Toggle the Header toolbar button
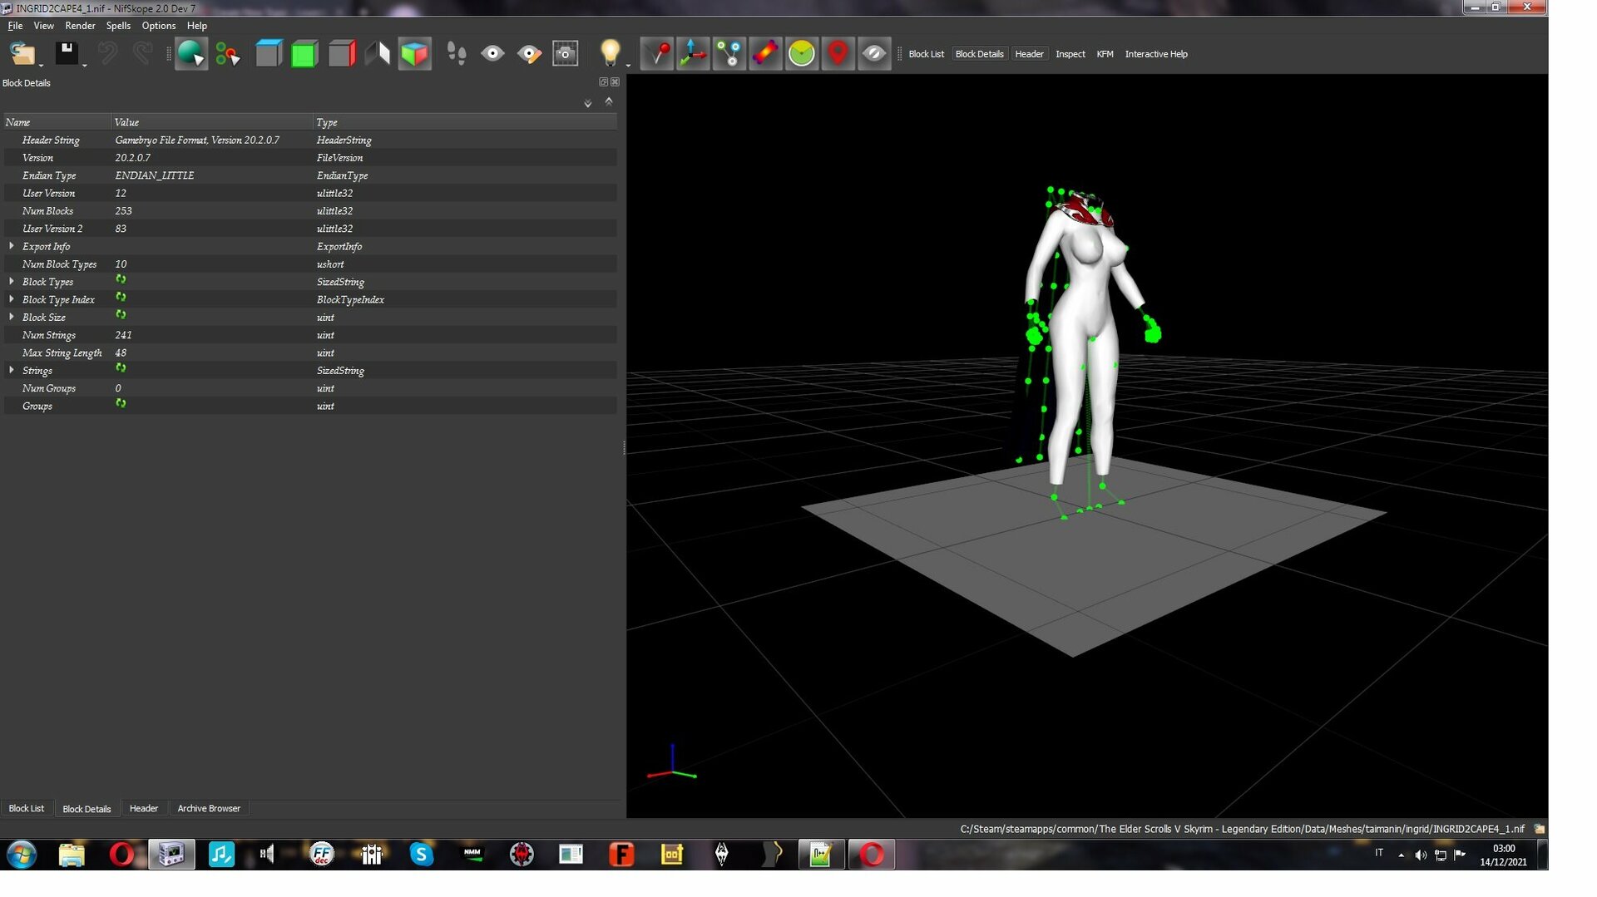 [x=1029, y=54]
